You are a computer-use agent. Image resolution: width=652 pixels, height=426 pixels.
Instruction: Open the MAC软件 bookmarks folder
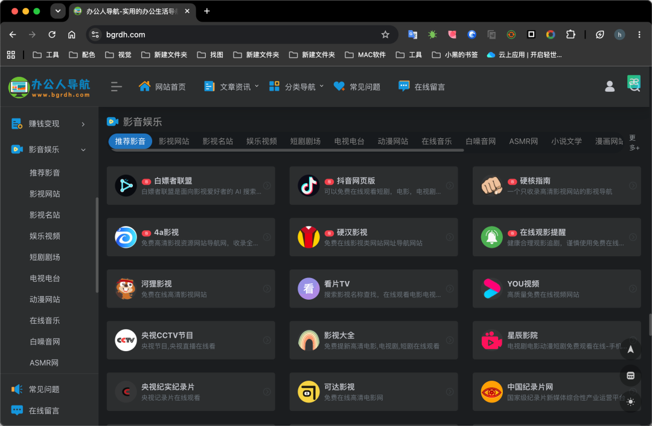click(x=365, y=55)
